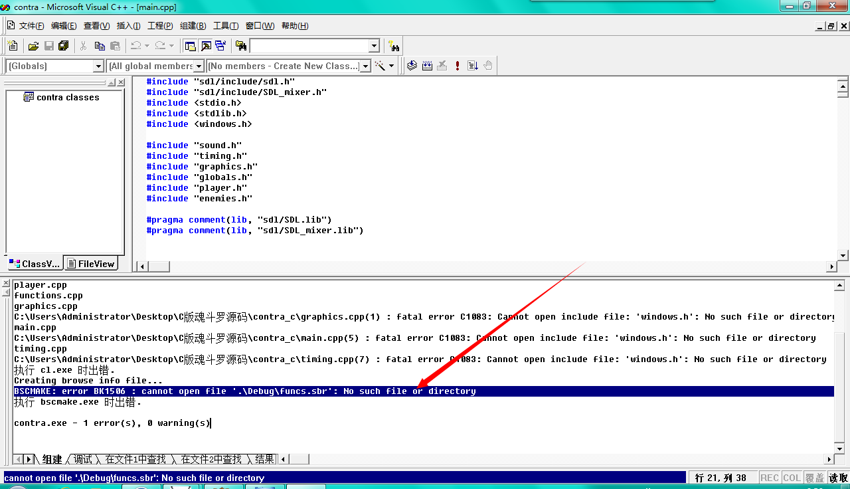Click the Copy icon

pyautogui.click(x=100, y=46)
